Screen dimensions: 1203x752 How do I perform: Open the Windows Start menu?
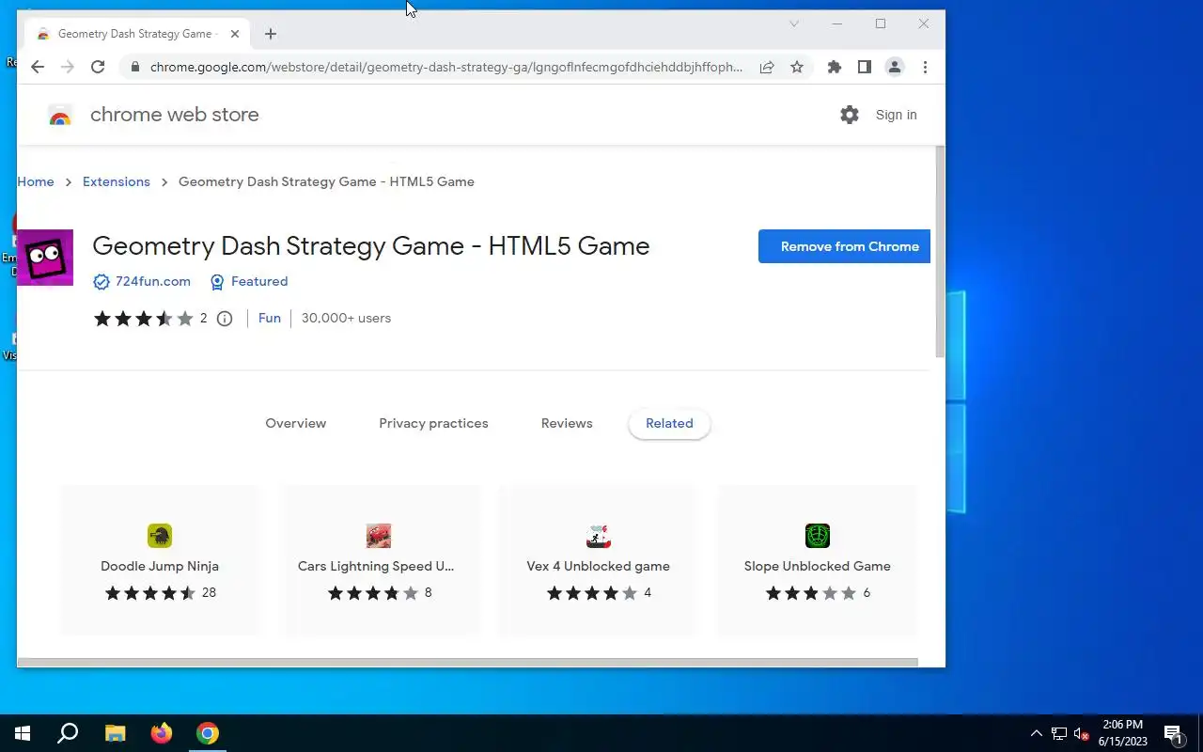tap(23, 733)
